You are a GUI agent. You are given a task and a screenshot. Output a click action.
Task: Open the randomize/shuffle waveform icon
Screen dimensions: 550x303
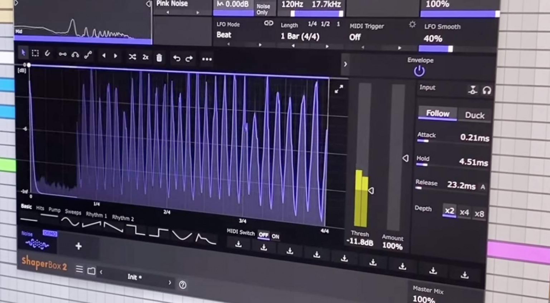tap(132, 57)
